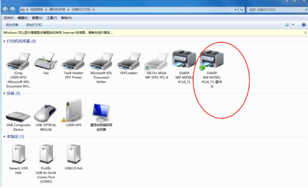Click the 控制面板 breadcrumb link

36,9
